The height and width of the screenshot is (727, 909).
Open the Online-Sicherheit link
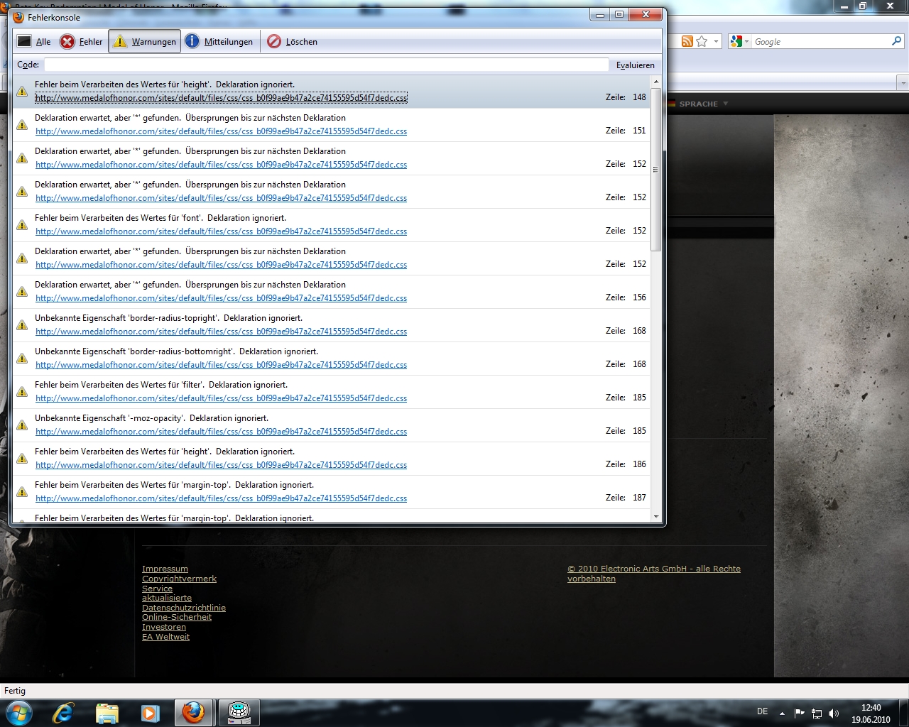click(x=177, y=617)
